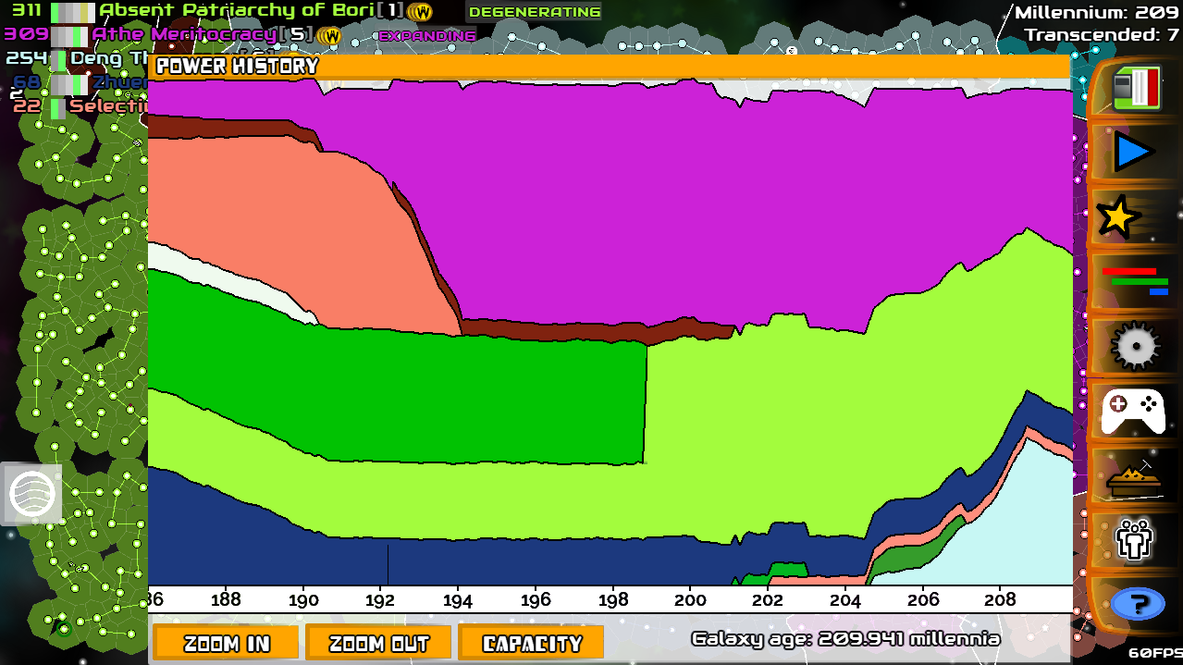The height and width of the screenshot is (665, 1183).
Task: Click the archaeology dig tray icon
Action: [1133, 476]
